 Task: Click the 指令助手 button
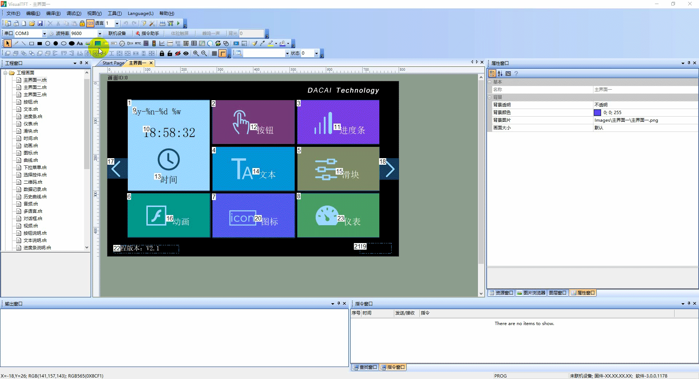(147, 34)
